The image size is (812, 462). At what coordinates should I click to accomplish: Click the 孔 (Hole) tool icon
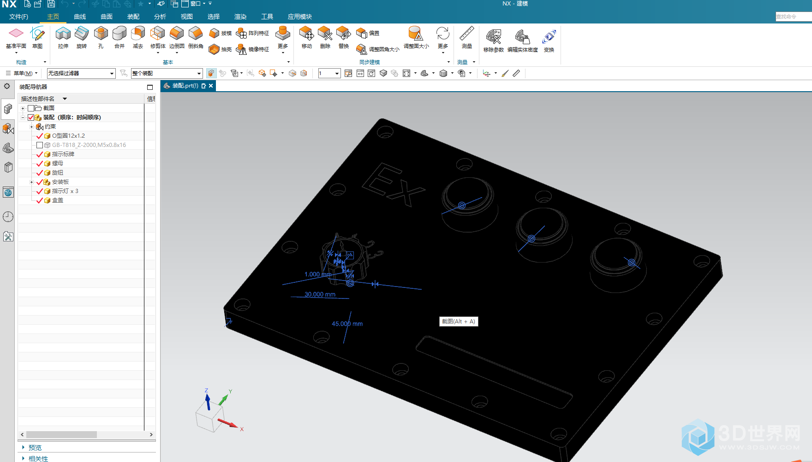101,38
